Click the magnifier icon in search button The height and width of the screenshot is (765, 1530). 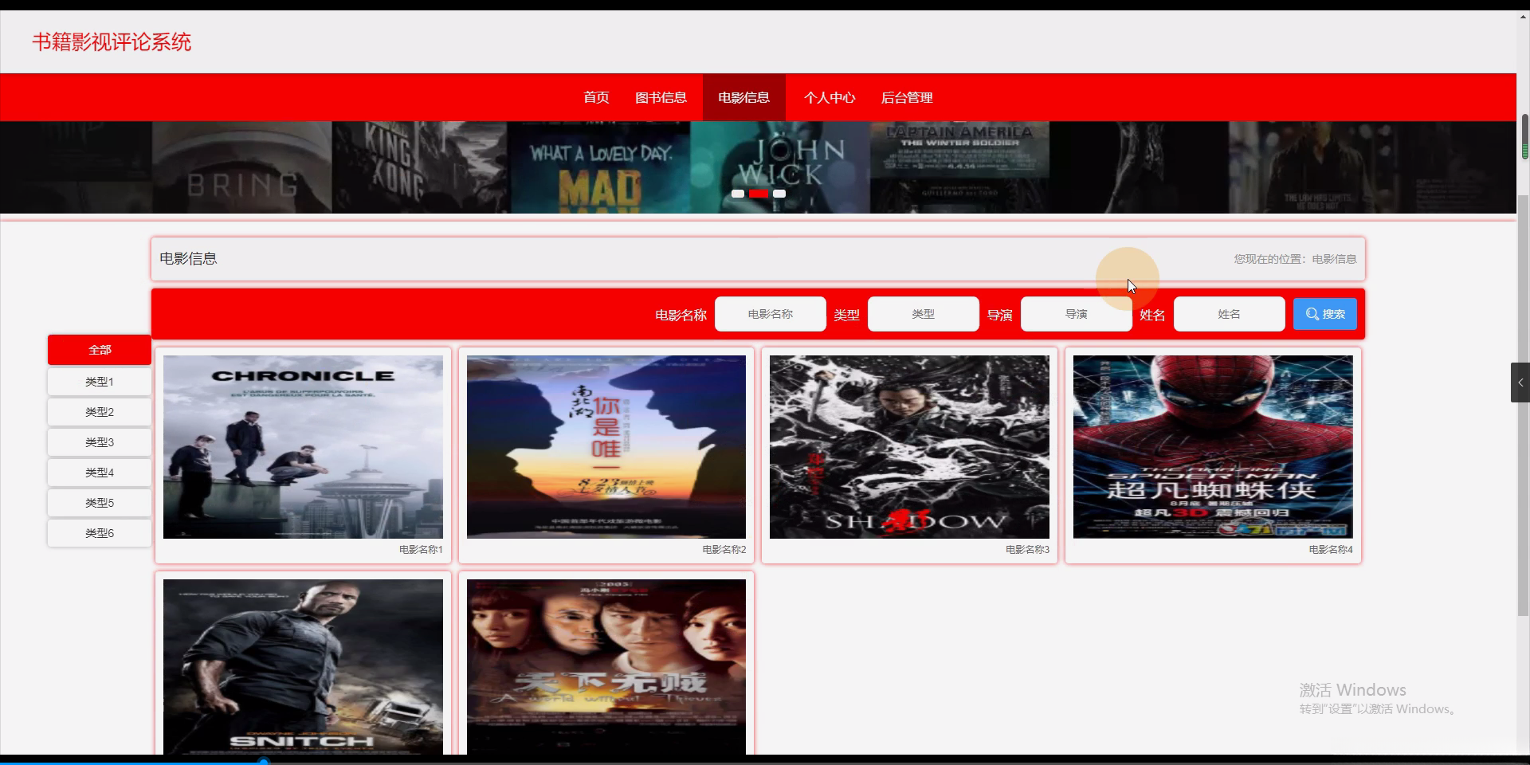pos(1312,314)
